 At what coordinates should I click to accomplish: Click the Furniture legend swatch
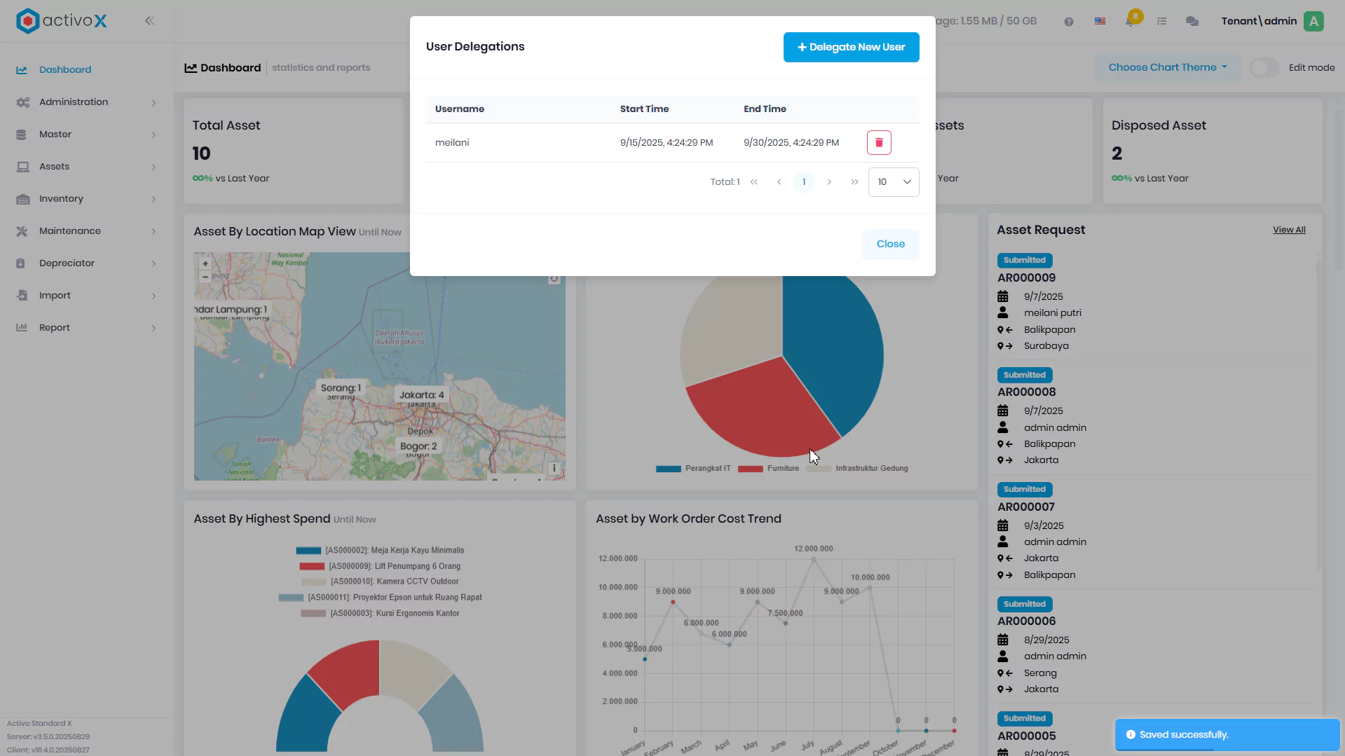[x=750, y=469]
